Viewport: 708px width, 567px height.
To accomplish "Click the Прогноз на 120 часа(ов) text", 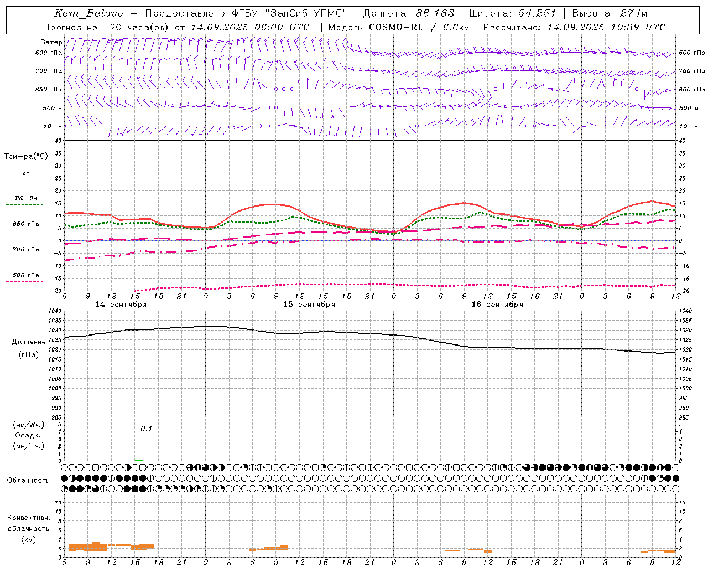I will 106,27.
